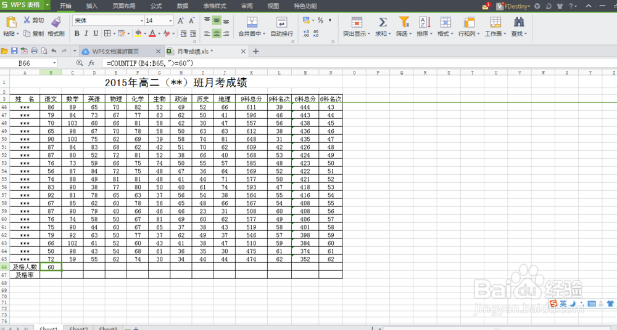
Task: Open the 视图 view tab
Action: click(273, 6)
